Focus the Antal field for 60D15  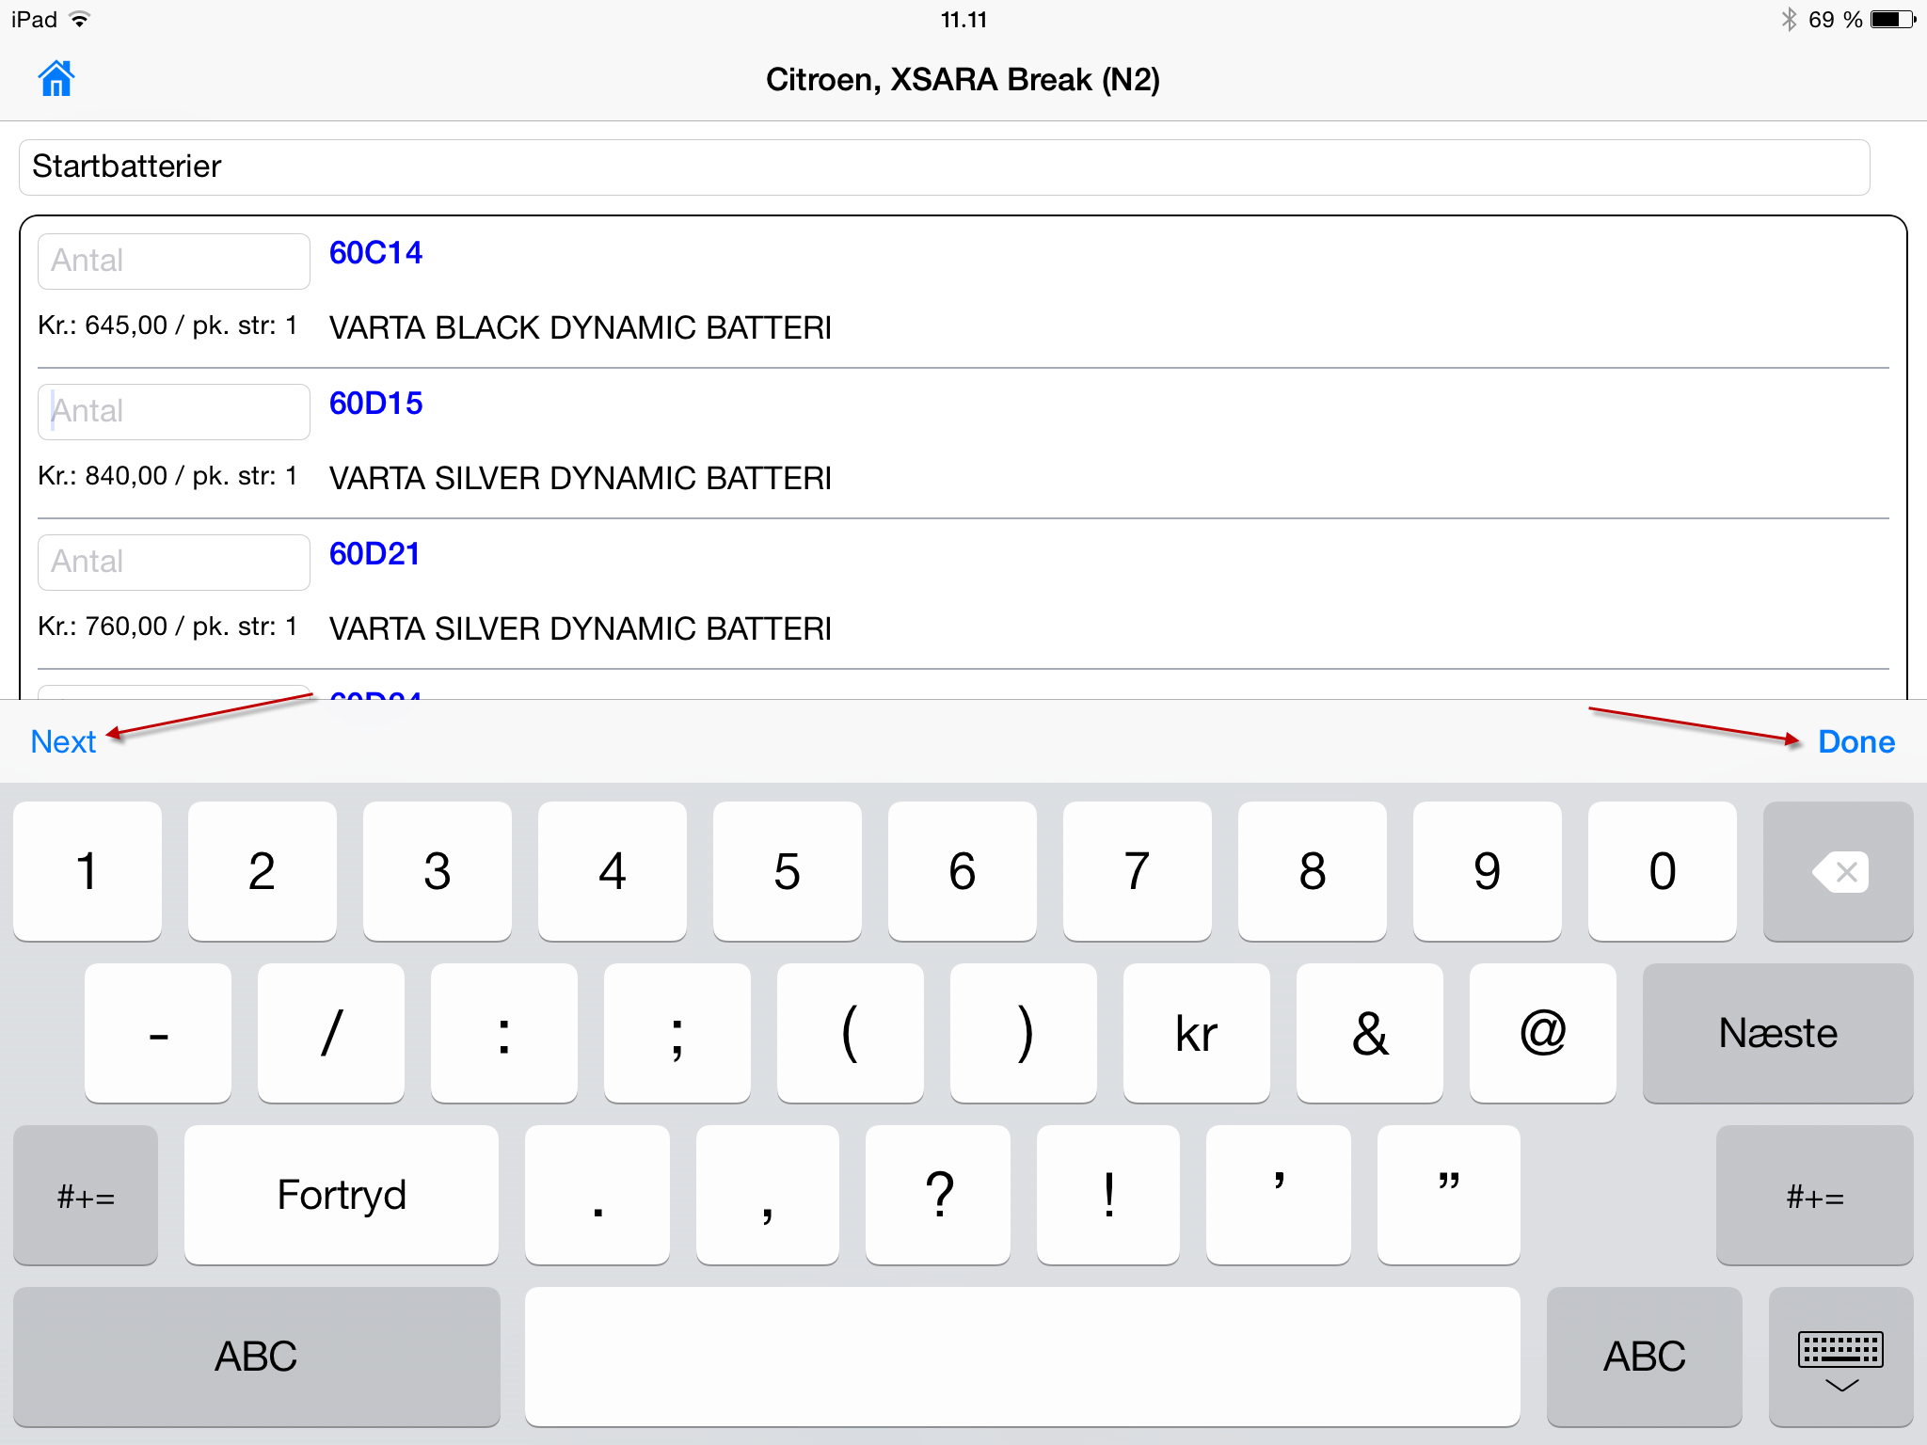tap(174, 412)
